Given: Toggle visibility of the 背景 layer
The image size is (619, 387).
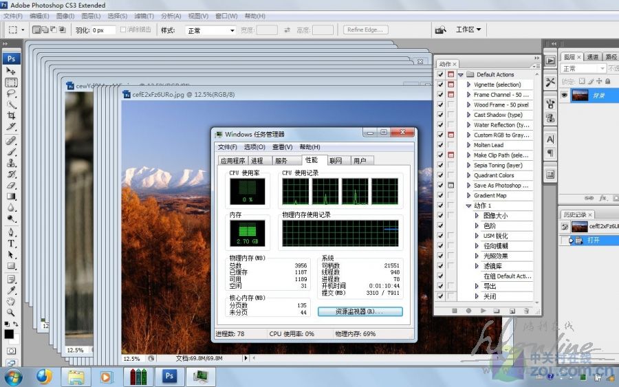Looking at the screenshot, I should click(x=565, y=96).
